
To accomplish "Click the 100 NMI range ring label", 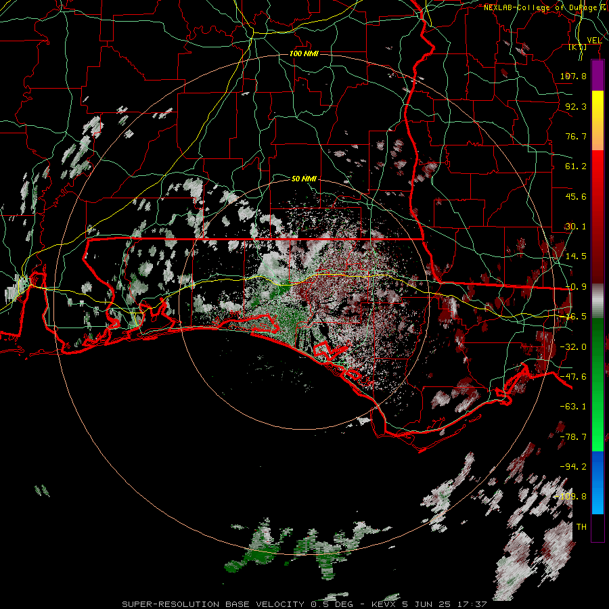I will (x=304, y=53).
